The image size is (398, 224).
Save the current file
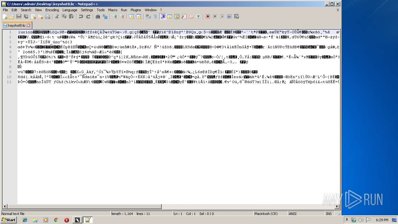click(19, 16)
